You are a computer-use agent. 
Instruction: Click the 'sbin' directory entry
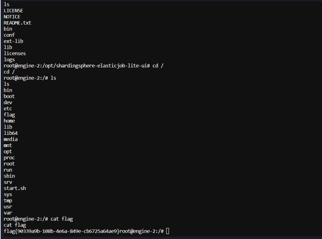[9, 176]
